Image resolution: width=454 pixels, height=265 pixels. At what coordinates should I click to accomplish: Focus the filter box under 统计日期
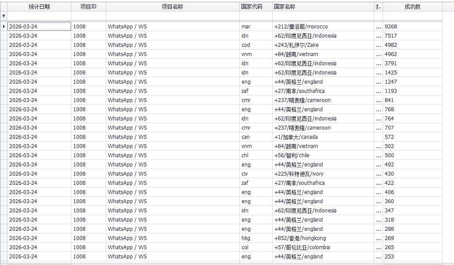pyautogui.click(x=39, y=16)
